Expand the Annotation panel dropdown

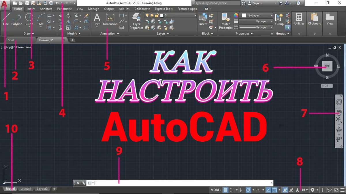pos(109,34)
